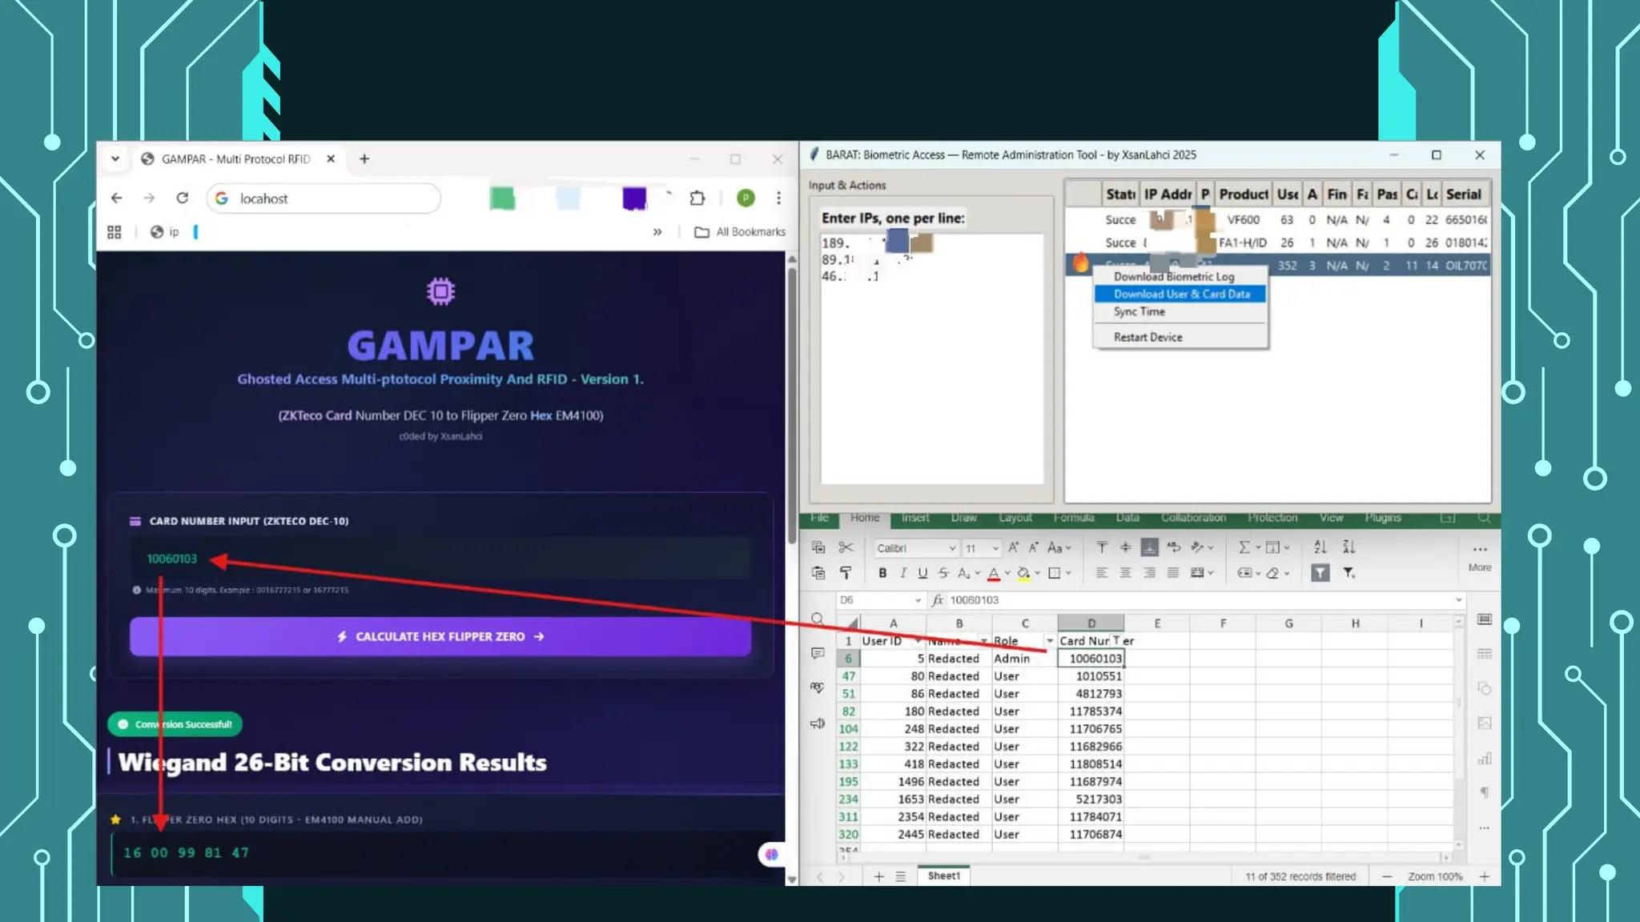This screenshot has width=1640, height=922.
Task: Toggle italic formatting
Action: point(903,573)
